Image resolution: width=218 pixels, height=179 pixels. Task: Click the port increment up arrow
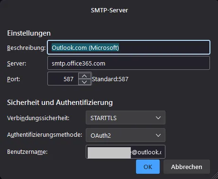(x=84, y=76)
